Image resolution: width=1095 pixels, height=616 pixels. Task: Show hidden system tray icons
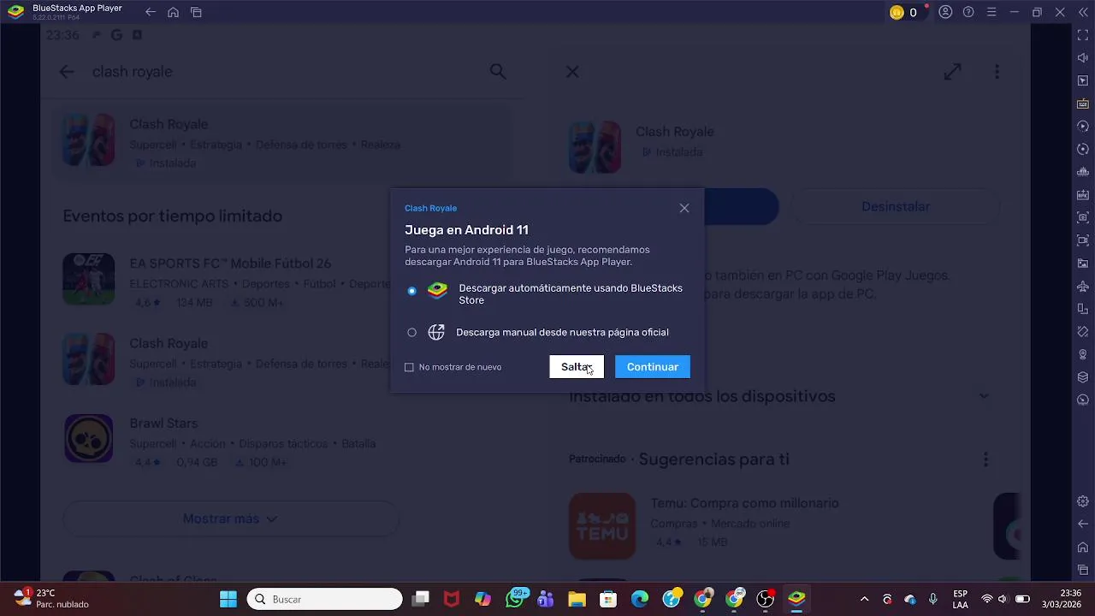tap(864, 599)
